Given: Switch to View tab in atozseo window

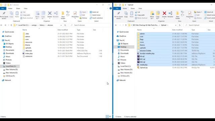Looking at the screenshot, I should (26, 8).
